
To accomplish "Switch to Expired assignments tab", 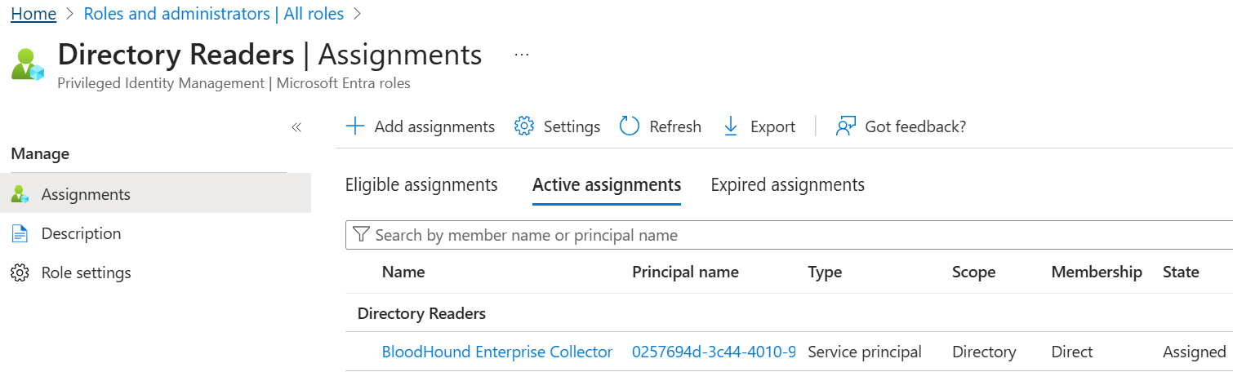I will tap(788, 185).
